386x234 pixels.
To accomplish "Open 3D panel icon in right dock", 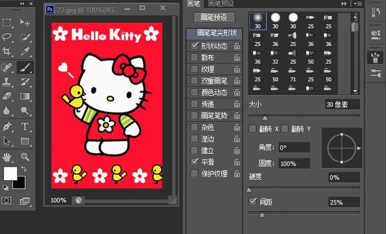I will pos(375,35).
